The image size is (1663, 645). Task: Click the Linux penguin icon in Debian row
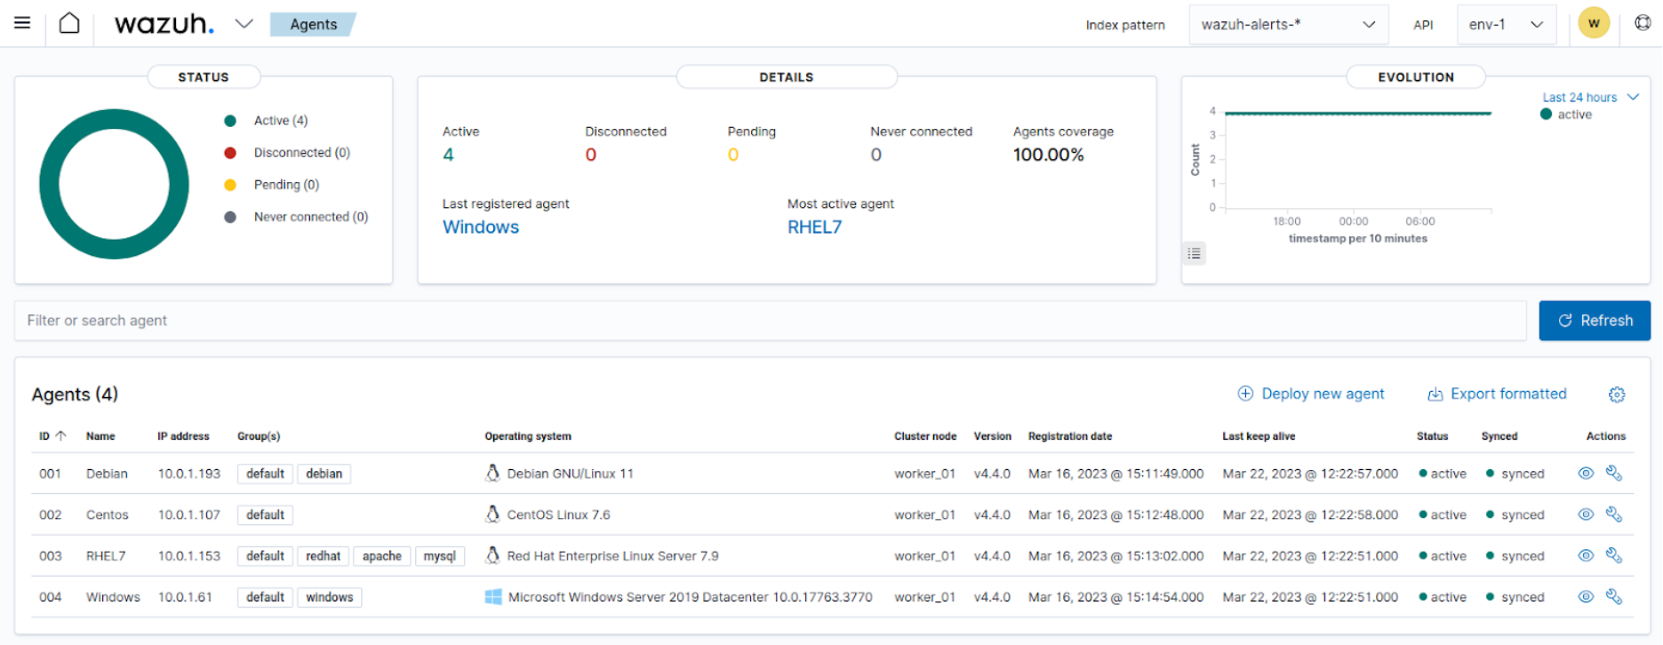pyautogui.click(x=492, y=473)
